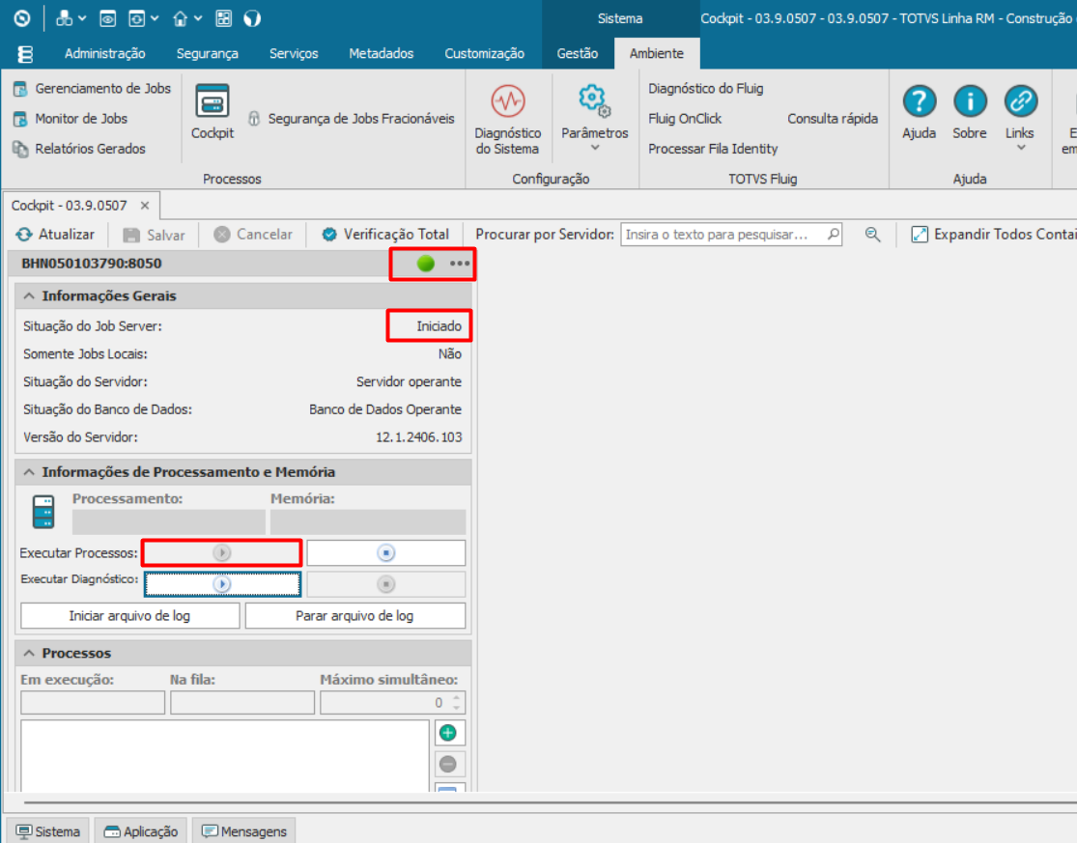Click the gray remove process button
This screenshot has height=843, width=1077.
(448, 764)
